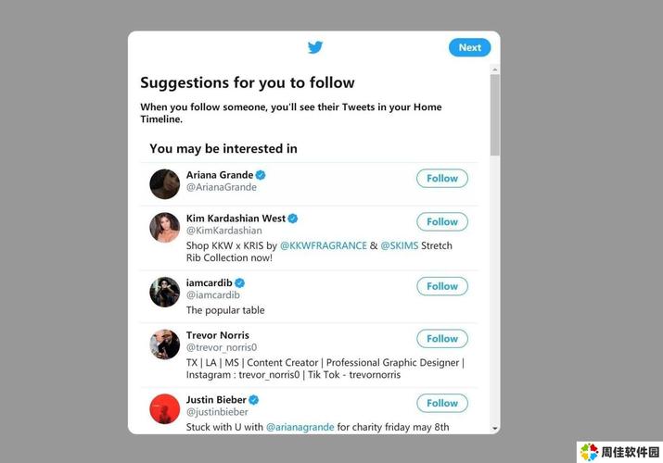Click Justin Bieber's verified badge
This screenshot has width=663, height=463.
pos(253,400)
